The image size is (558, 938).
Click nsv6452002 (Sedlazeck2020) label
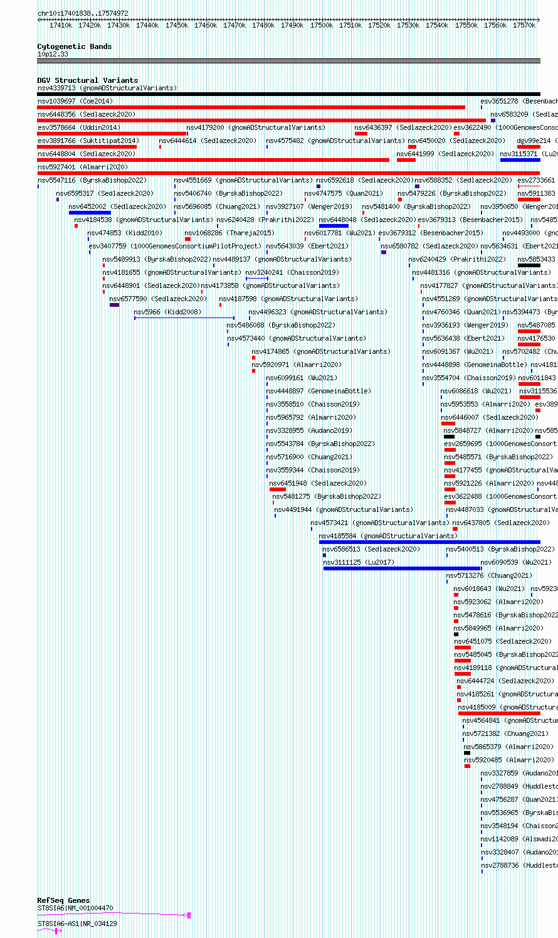[x=118, y=206]
